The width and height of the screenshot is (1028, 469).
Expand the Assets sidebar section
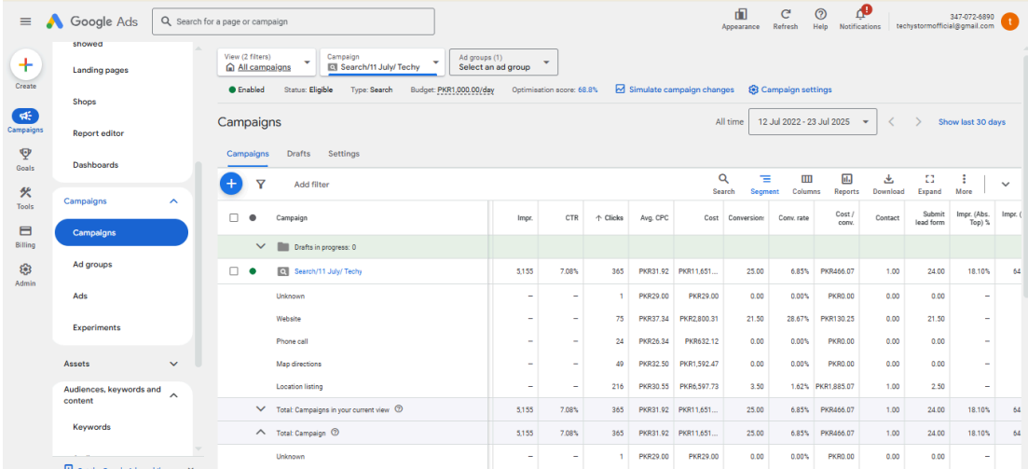pyautogui.click(x=173, y=364)
